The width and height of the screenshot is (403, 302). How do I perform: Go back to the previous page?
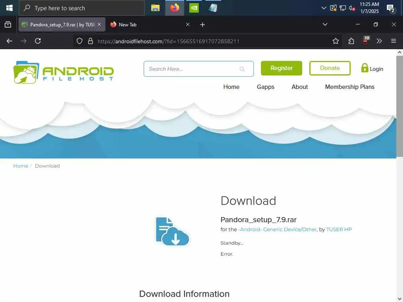9,41
